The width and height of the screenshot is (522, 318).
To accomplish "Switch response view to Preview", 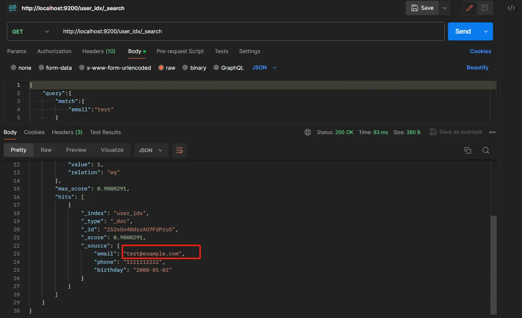I will click(76, 150).
